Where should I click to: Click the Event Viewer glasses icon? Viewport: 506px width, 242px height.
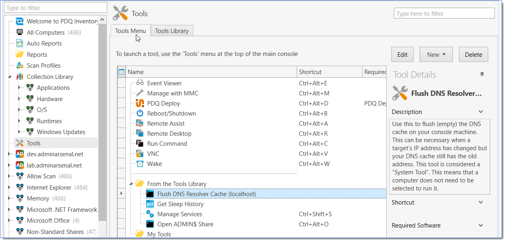click(x=140, y=83)
